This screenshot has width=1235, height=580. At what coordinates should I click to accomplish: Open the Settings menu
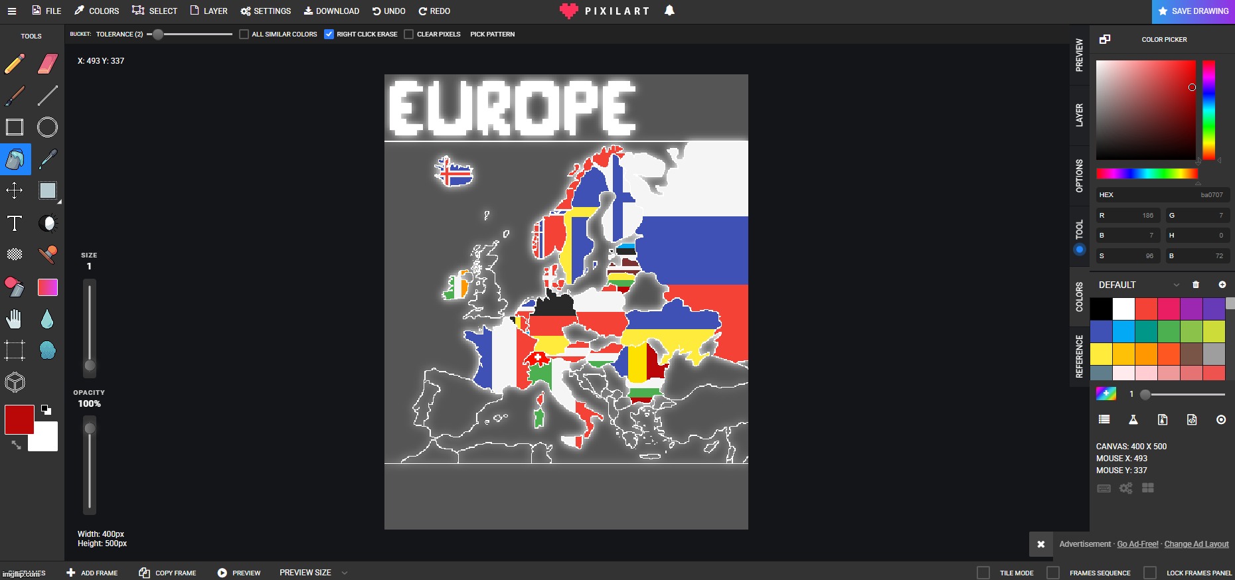coord(266,11)
